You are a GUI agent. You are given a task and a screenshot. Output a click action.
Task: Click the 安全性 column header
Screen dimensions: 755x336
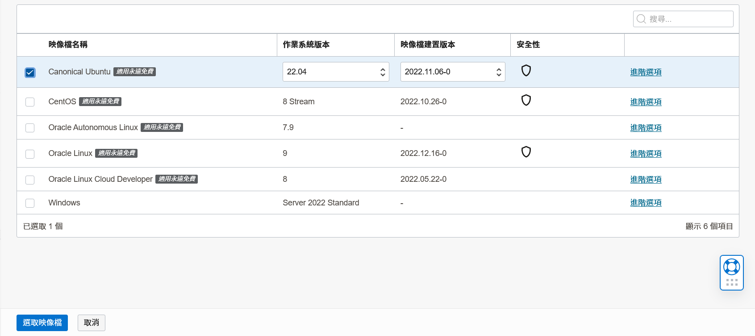[x=528, y=45]
